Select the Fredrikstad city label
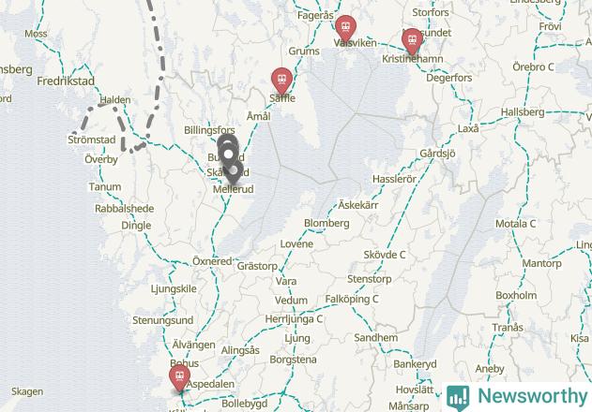The width and height of the screenshot is (592, 412). 66,81
